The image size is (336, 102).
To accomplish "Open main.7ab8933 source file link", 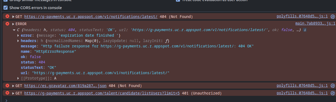I will tap(315, 24).
